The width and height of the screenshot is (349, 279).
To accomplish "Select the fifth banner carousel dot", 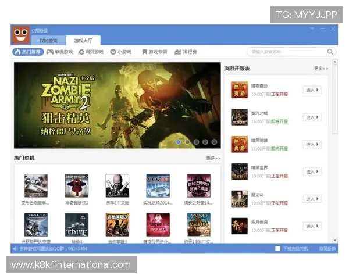I will (x=214, y=142).
